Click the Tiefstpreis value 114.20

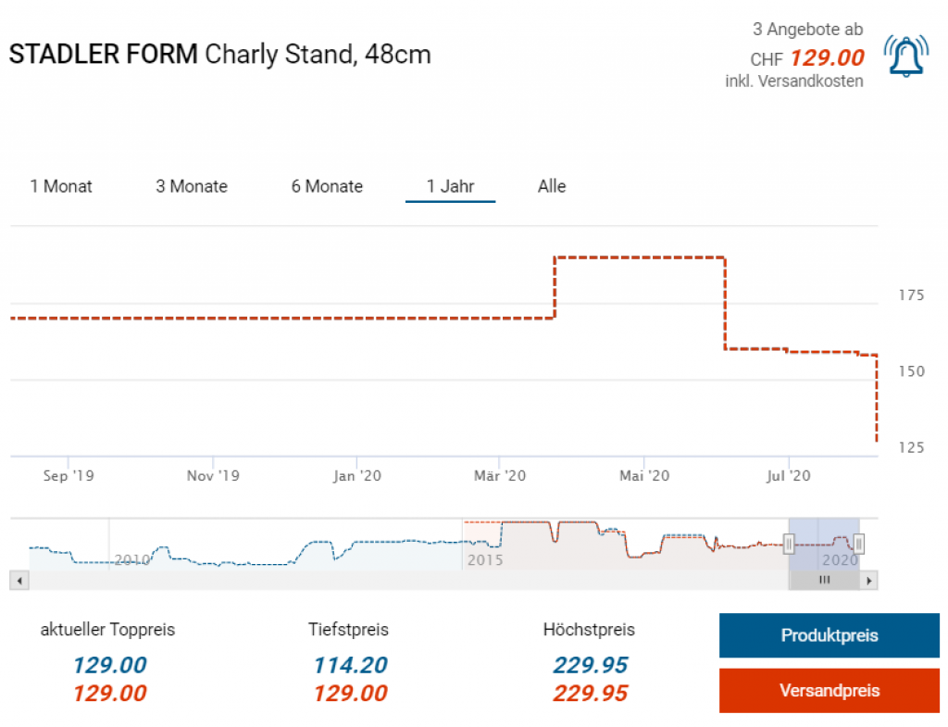(349, 665)
